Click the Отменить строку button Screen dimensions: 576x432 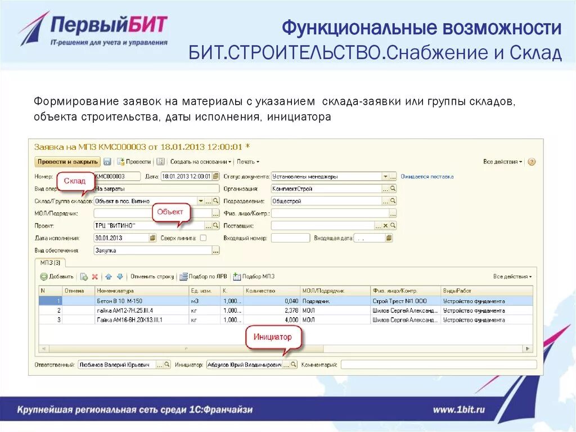(x=152, y=277)
